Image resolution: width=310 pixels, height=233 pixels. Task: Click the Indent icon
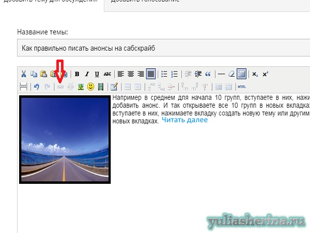(x=198, y=74)
